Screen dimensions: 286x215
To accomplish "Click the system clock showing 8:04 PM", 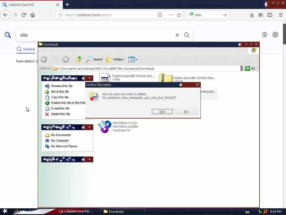I will 275,212.
